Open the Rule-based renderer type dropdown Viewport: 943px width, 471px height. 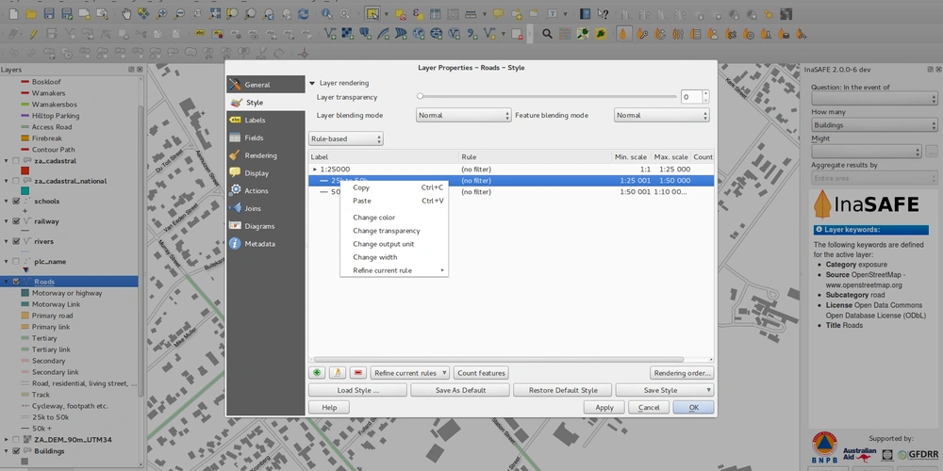(346, 138)
